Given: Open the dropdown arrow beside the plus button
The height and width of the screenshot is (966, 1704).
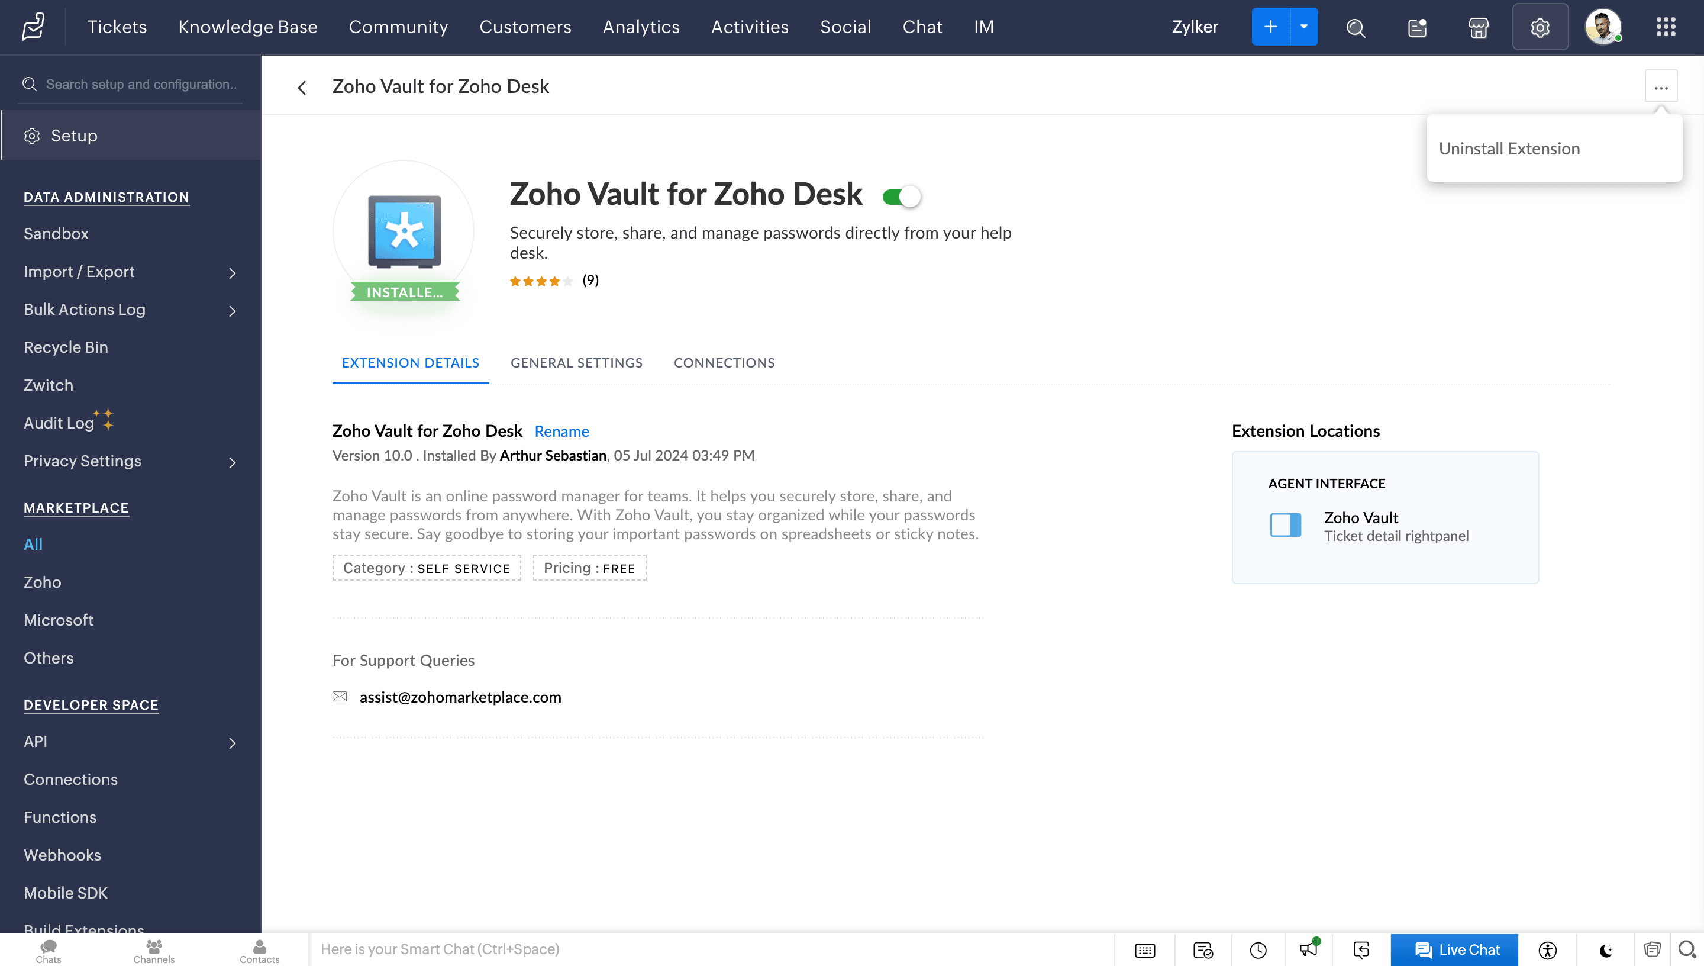Looking at the screenshot, I should [x=1303, y=27].
